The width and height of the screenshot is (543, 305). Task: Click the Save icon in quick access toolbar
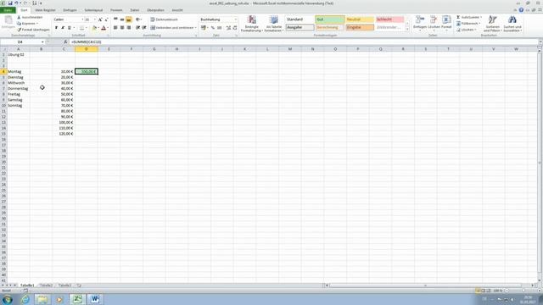click(x=10, y=3)
